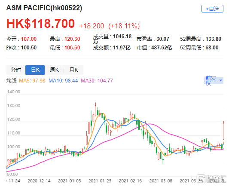This screenshot has width=229, height=186.
Task: Click the 均线 label before the MA values
Action: [x=12, y=81]
